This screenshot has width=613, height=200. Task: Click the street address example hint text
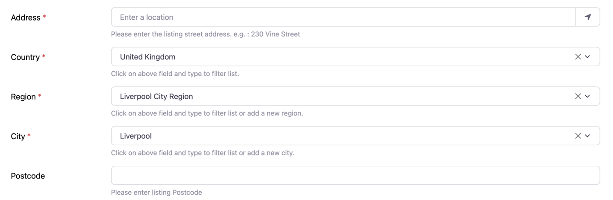click(x=205, y=34)
